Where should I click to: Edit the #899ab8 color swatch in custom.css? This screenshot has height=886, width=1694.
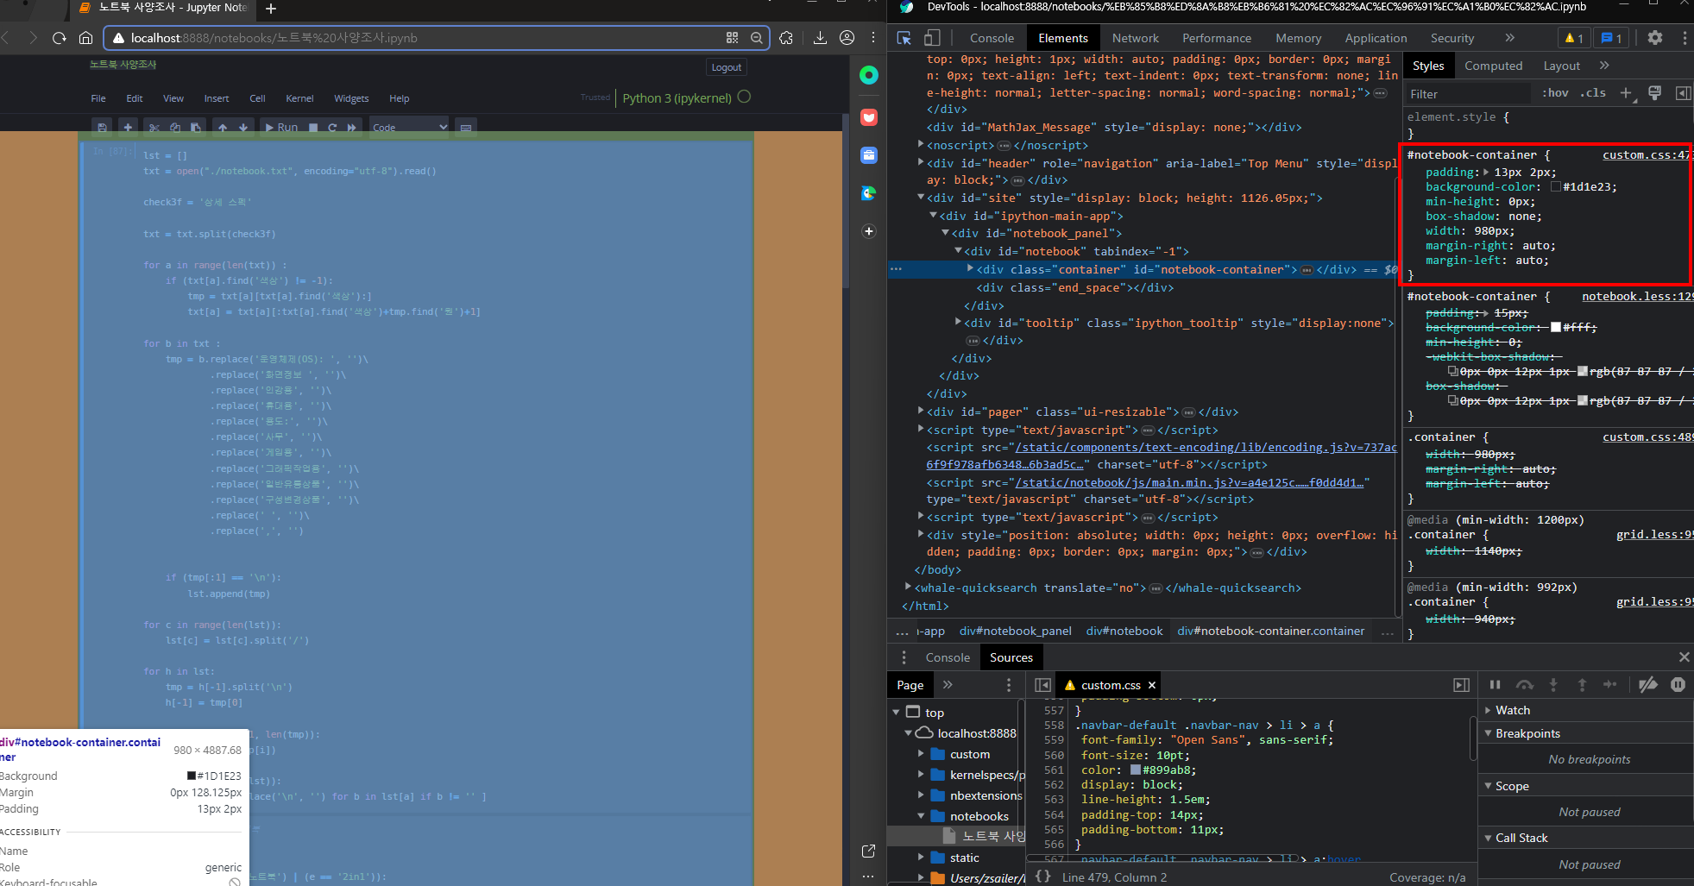(1136, 770)
